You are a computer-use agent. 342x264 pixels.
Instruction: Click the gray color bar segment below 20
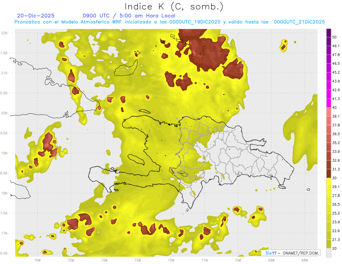[x=329, y=253]
